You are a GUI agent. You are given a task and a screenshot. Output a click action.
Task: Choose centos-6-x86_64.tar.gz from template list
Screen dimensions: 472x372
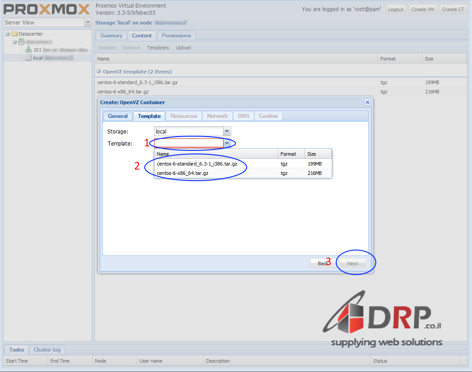(x=183, y=173)
